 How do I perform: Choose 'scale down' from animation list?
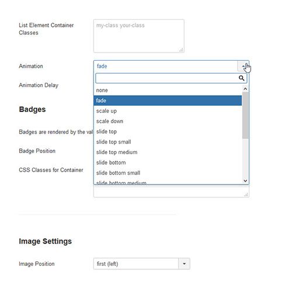coord(168,121)
